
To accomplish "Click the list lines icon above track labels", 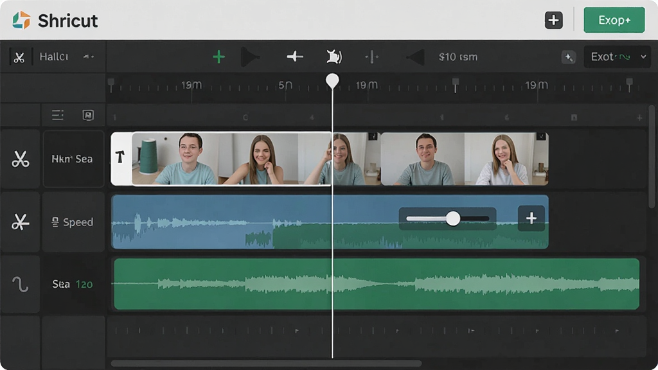I will pyautogui.click(x=58, y=115).
